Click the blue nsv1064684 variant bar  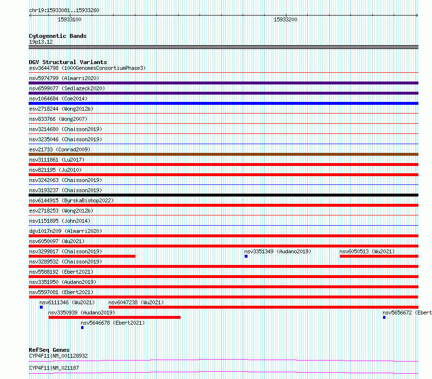pyautogui.click(x=223, y=103)
